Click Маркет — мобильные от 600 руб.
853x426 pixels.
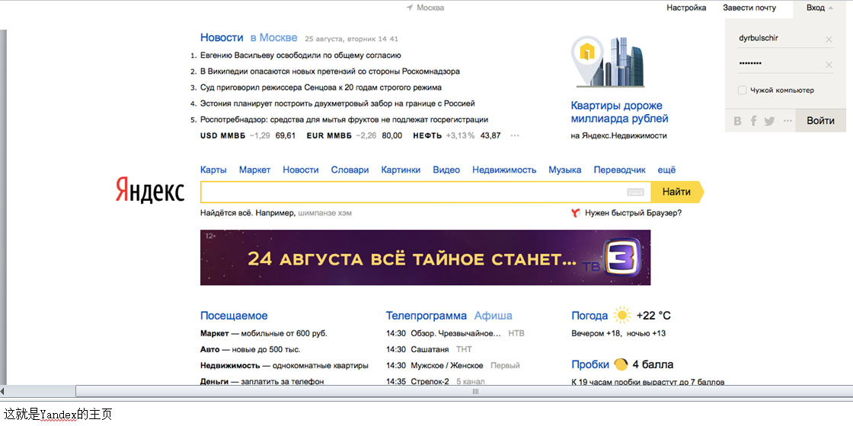264,333
